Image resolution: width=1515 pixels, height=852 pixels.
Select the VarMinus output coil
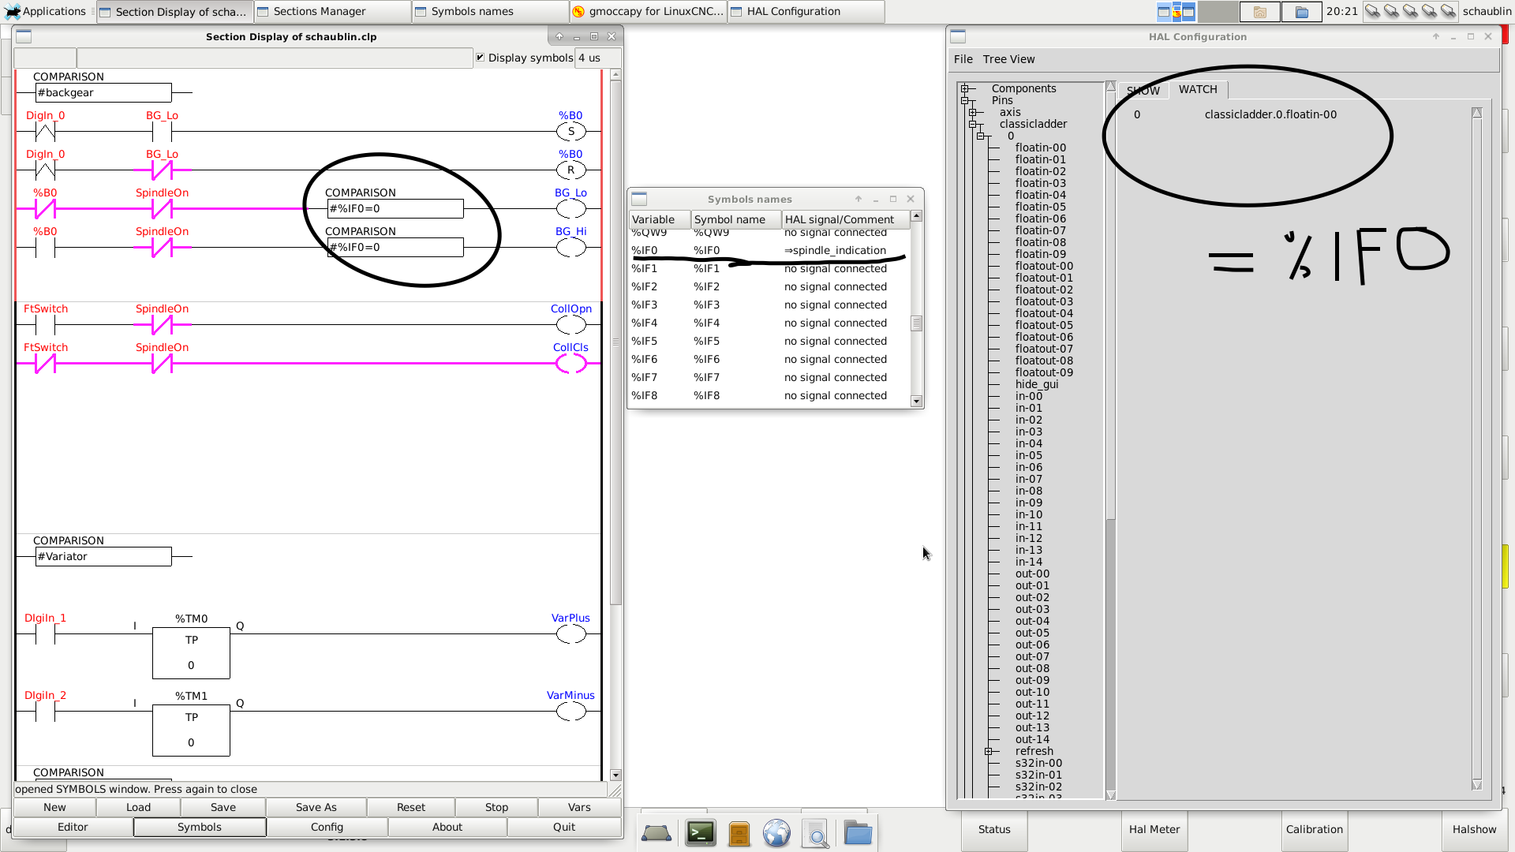pos(571,711)
